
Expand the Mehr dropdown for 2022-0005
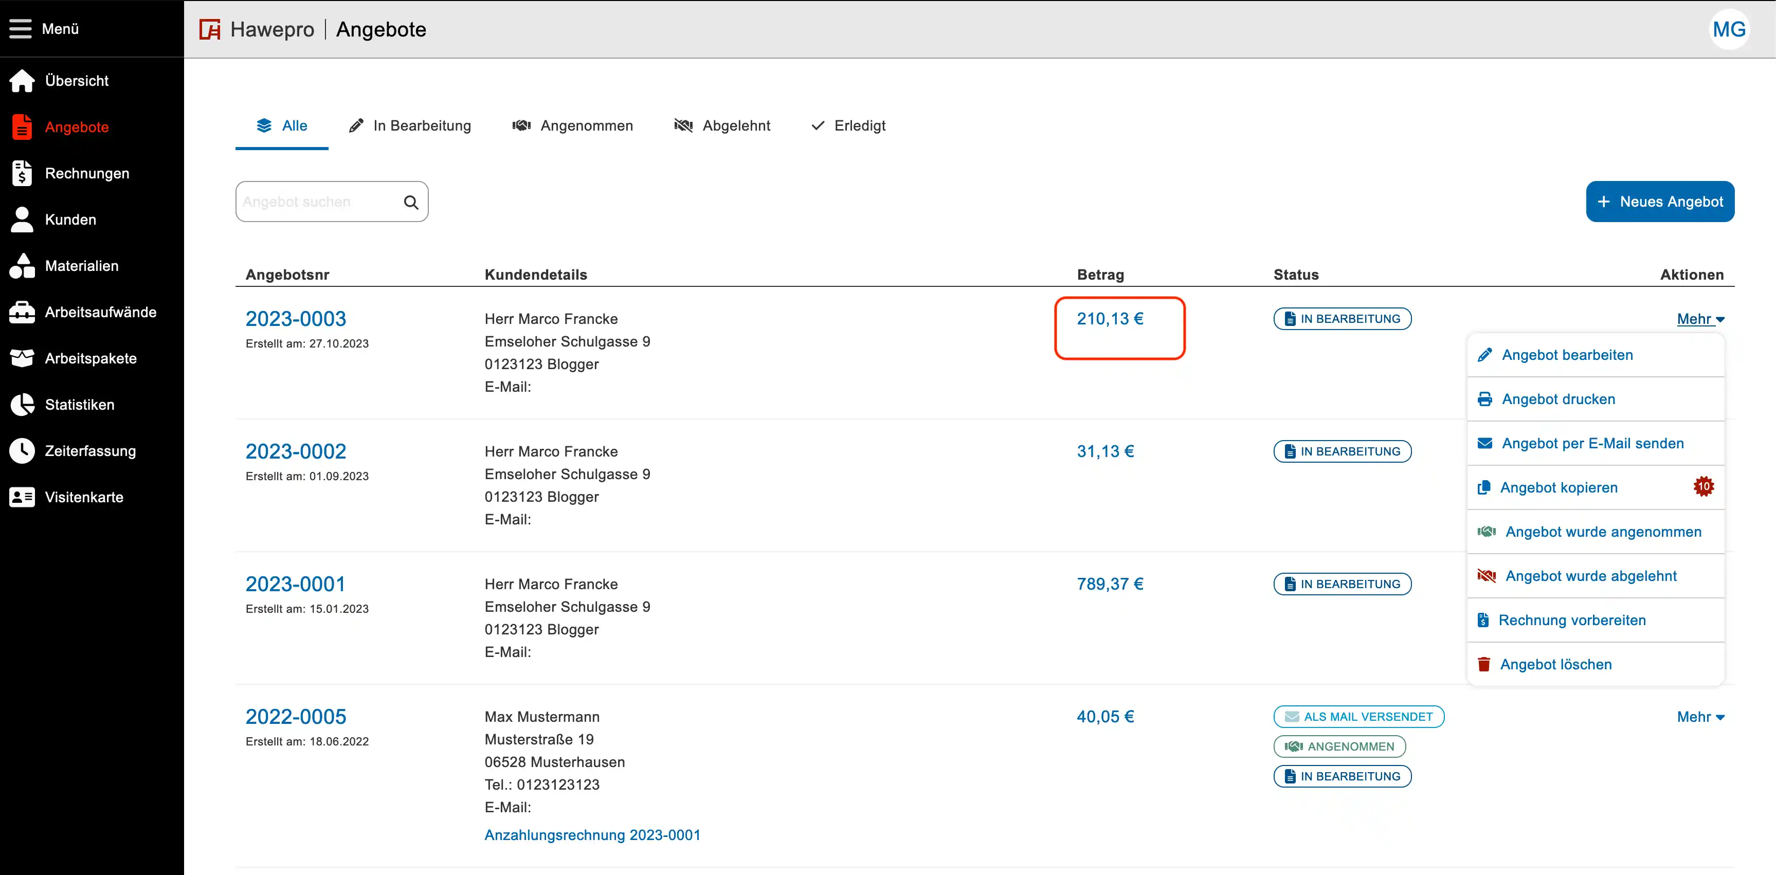tap(1700, 717)
